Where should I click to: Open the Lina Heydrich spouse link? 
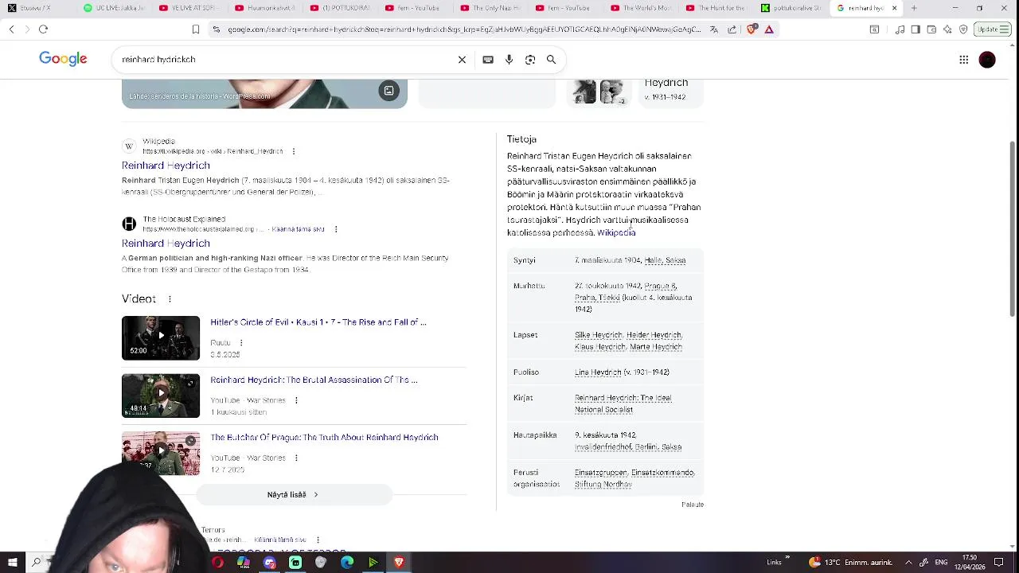[x=598, y=372]
